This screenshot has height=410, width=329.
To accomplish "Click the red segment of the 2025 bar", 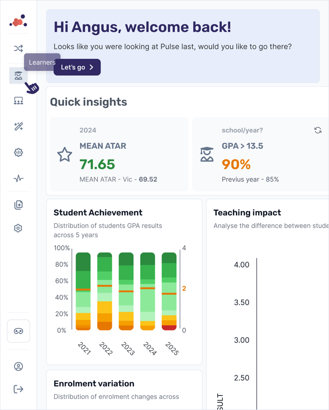I will pyautogui.click(x=169, y=328).
